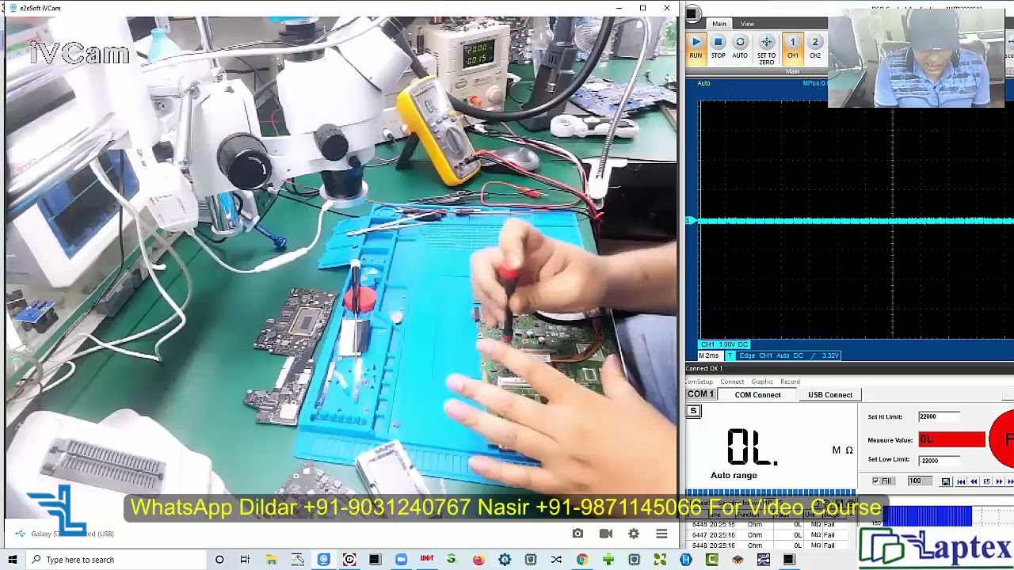
Task: Click the save disk icon near Fill
Action: [x=946, y=481]
